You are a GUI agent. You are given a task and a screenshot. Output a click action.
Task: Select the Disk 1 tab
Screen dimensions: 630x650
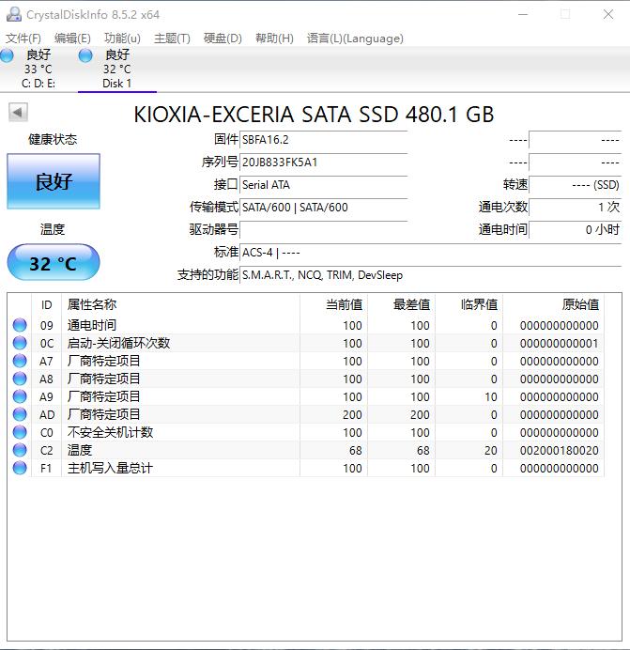coord(116,69)
